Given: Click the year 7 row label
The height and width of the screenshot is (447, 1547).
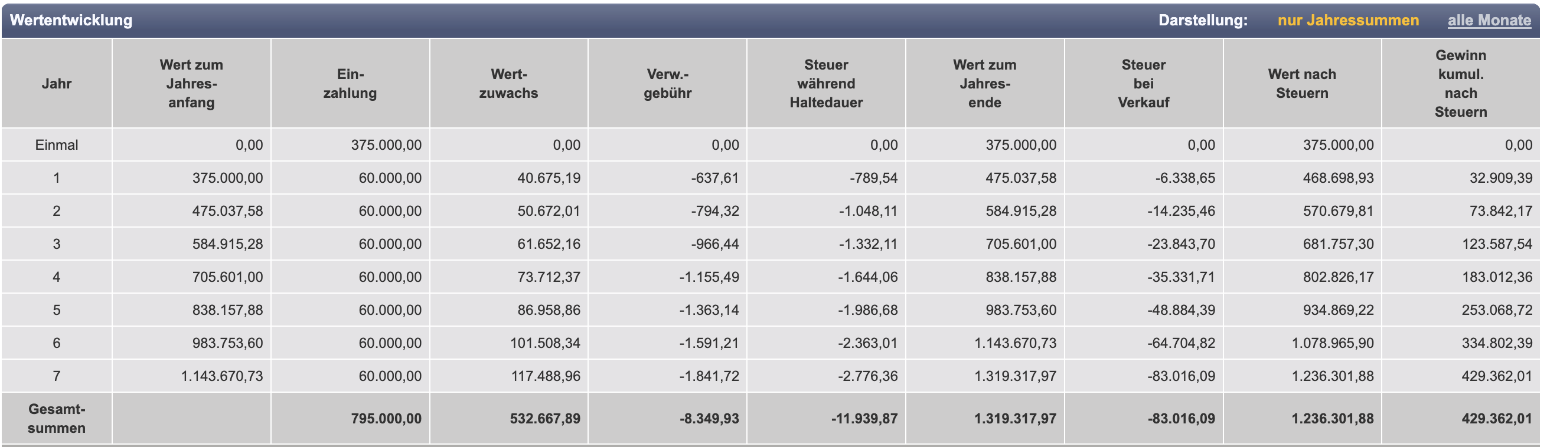Looking at the screenshot, I should [x=57, y=376].
